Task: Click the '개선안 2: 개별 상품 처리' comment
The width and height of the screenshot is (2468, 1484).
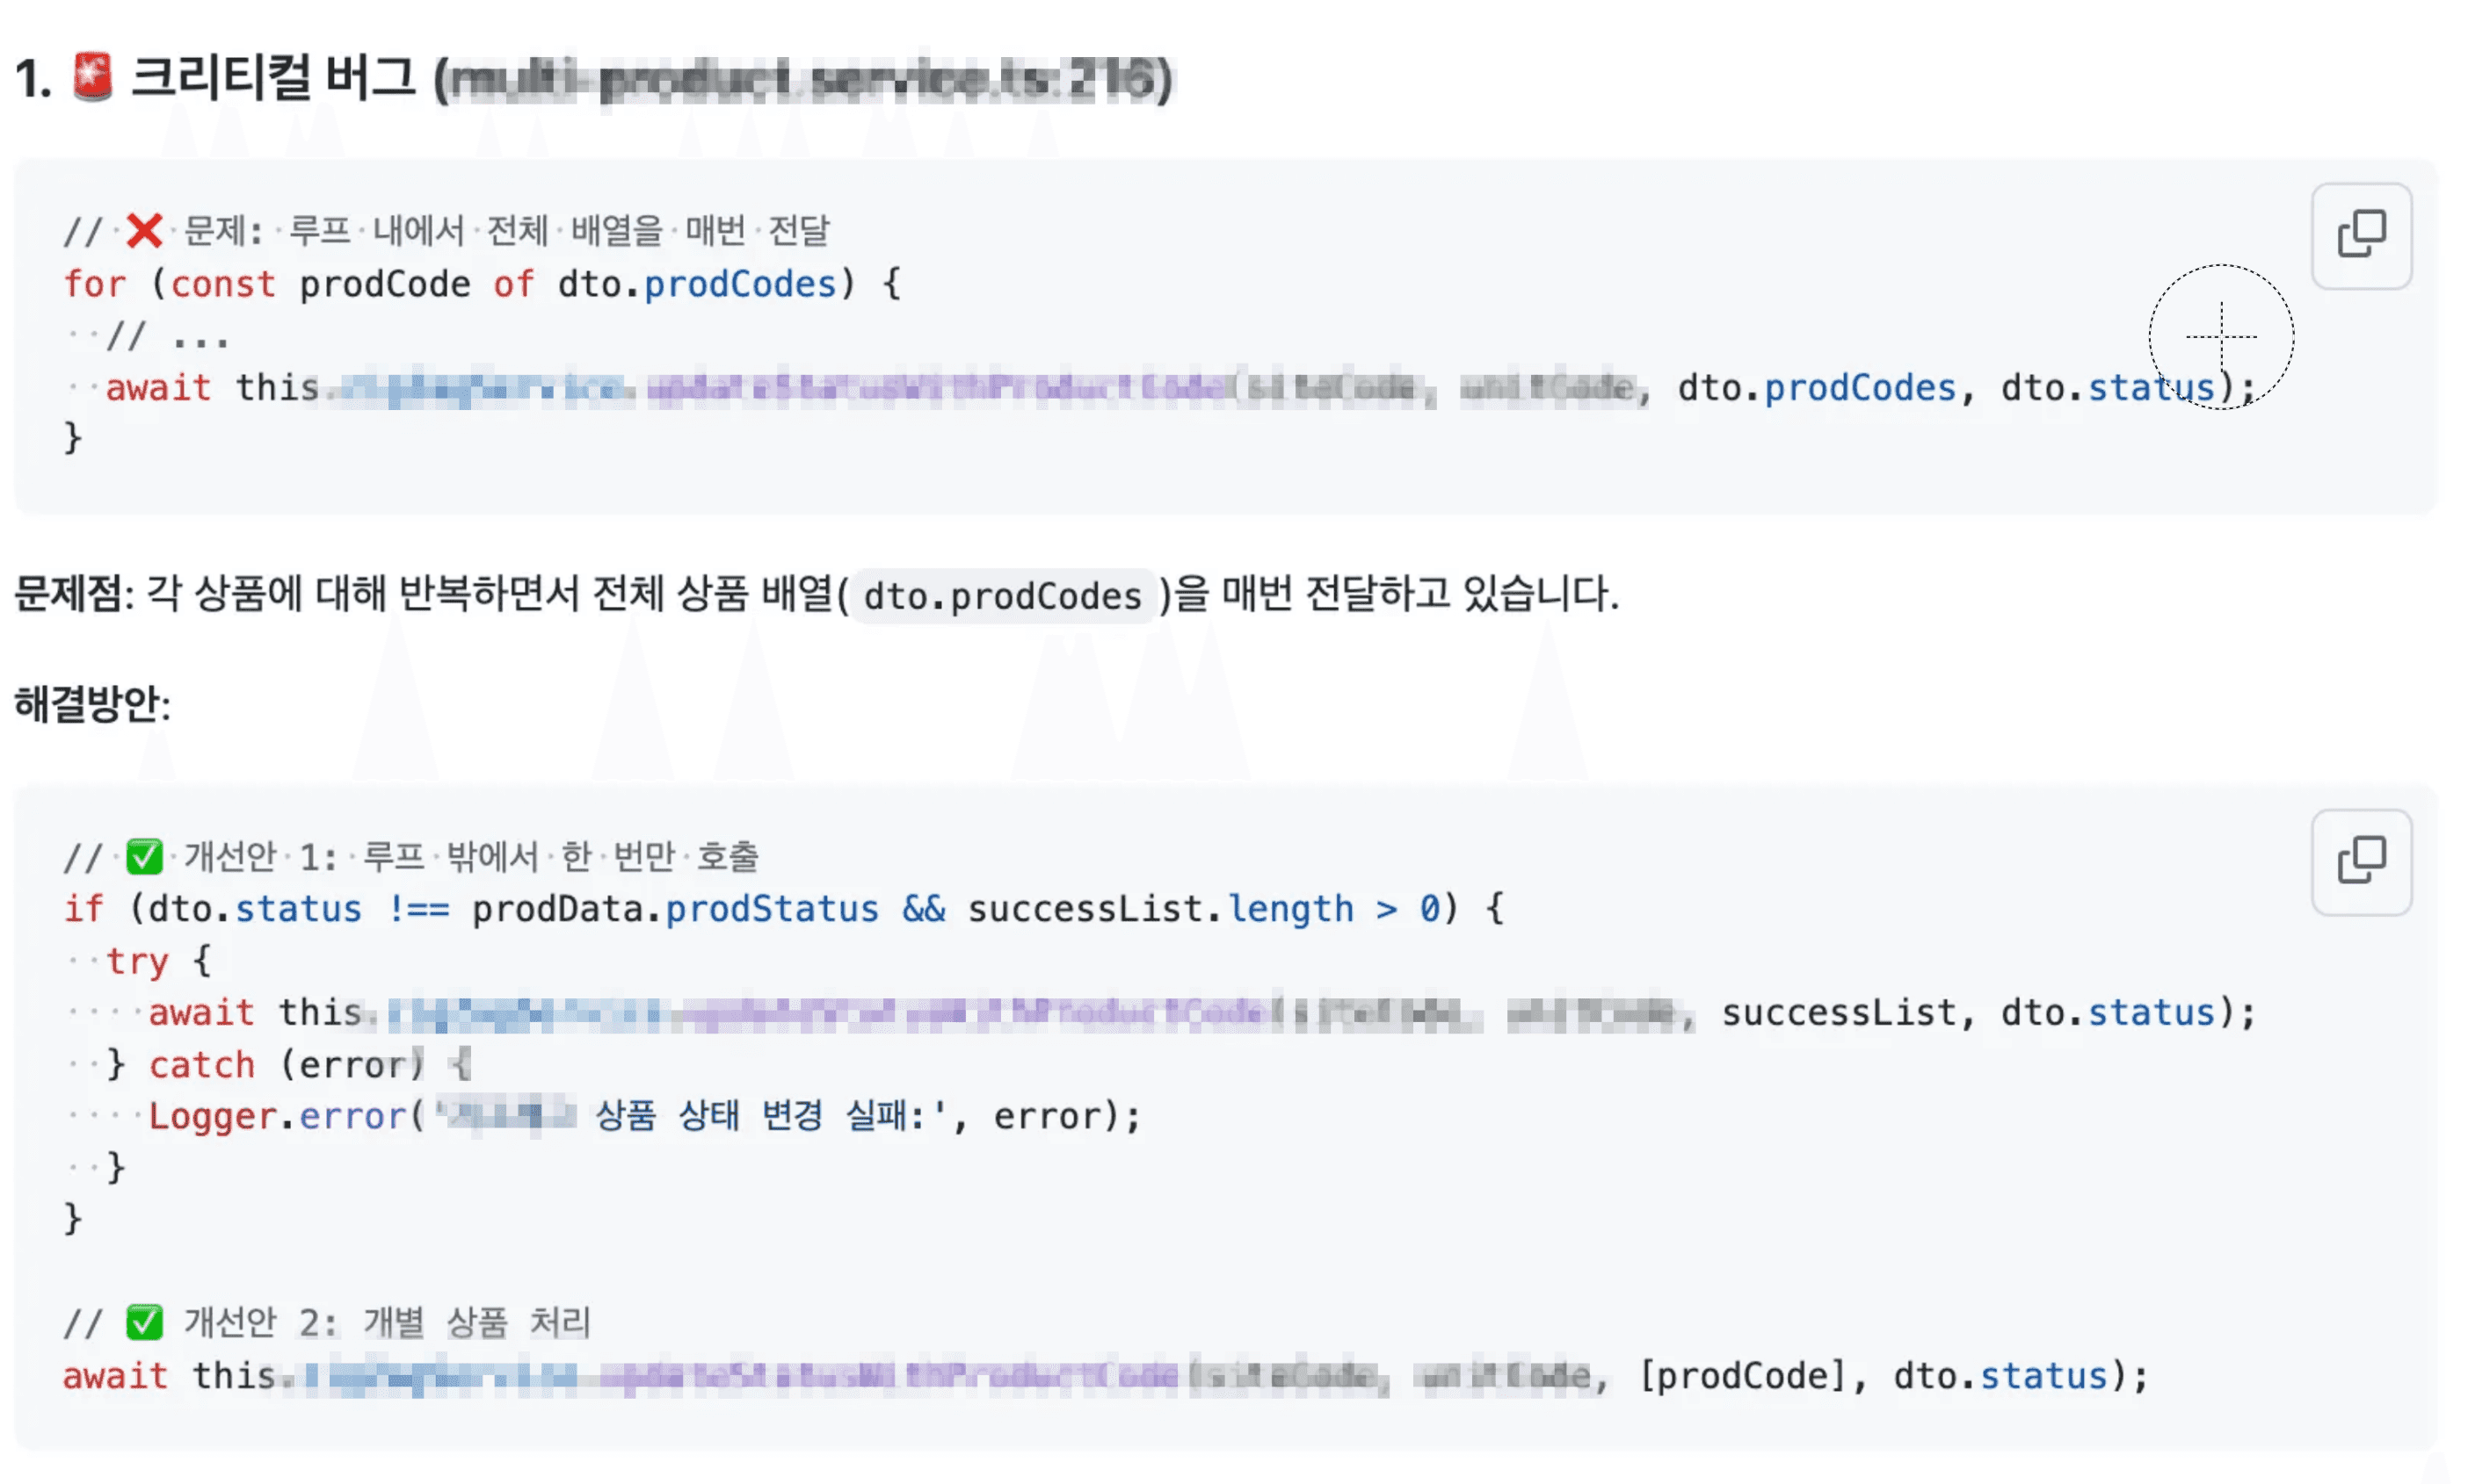Action: pyautogui.click(x=387, y=1322)
